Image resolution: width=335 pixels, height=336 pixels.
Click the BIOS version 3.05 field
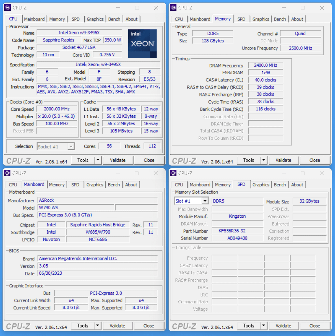coord(98,266)
